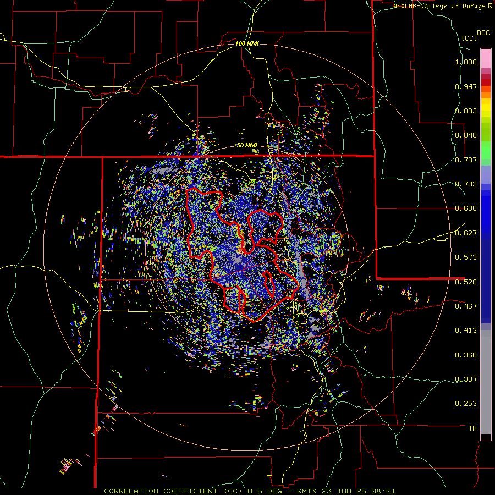
Task: Click the 0.840 scale value
Action: 466,135
